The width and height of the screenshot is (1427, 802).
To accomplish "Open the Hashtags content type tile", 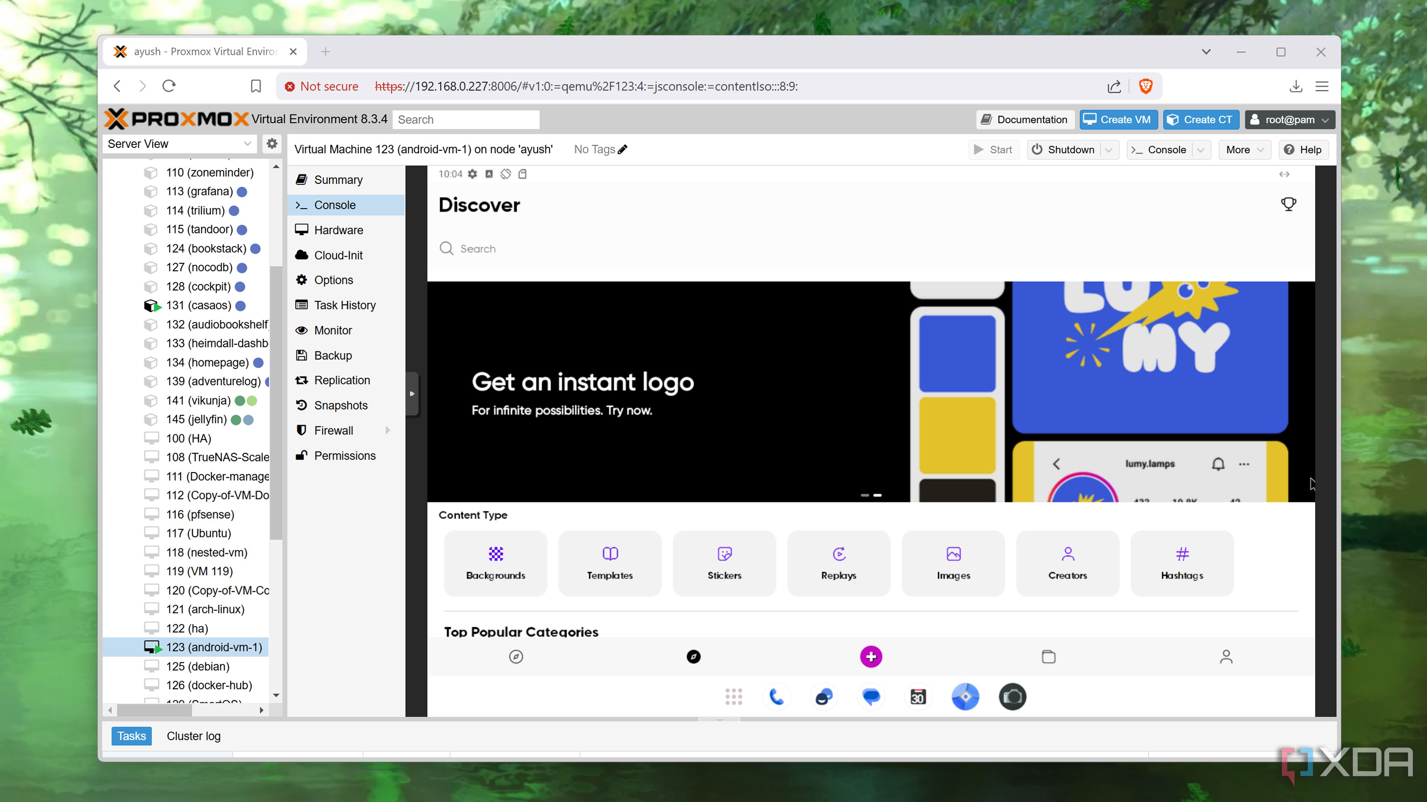I will [x=1182, y=564].
